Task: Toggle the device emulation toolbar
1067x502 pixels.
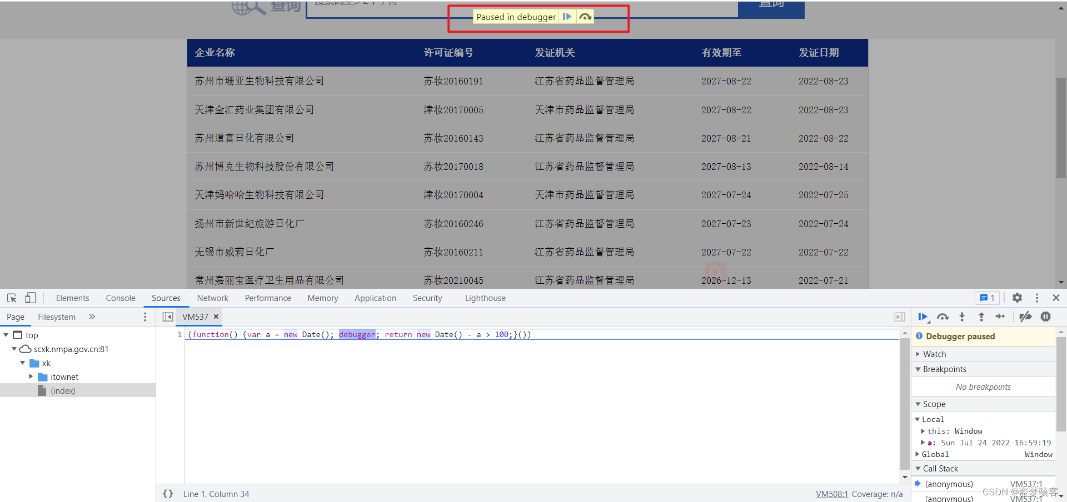Action: click(31, 298)
